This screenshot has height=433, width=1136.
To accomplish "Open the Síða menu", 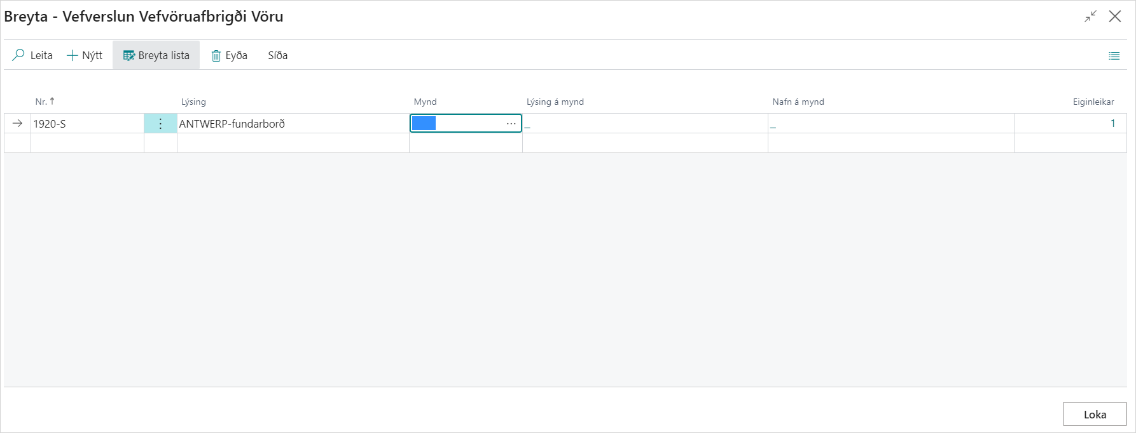I will click(x=277, y=55).
